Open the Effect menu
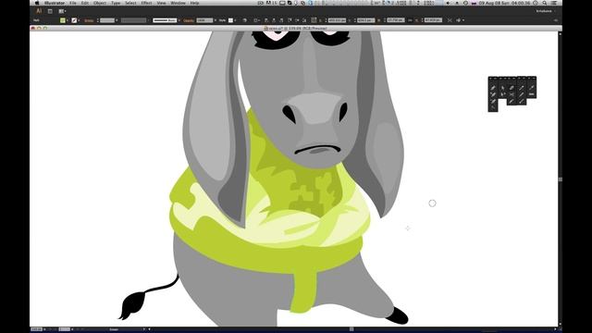The width and height of the screenshot is (592, 333). 146,3
